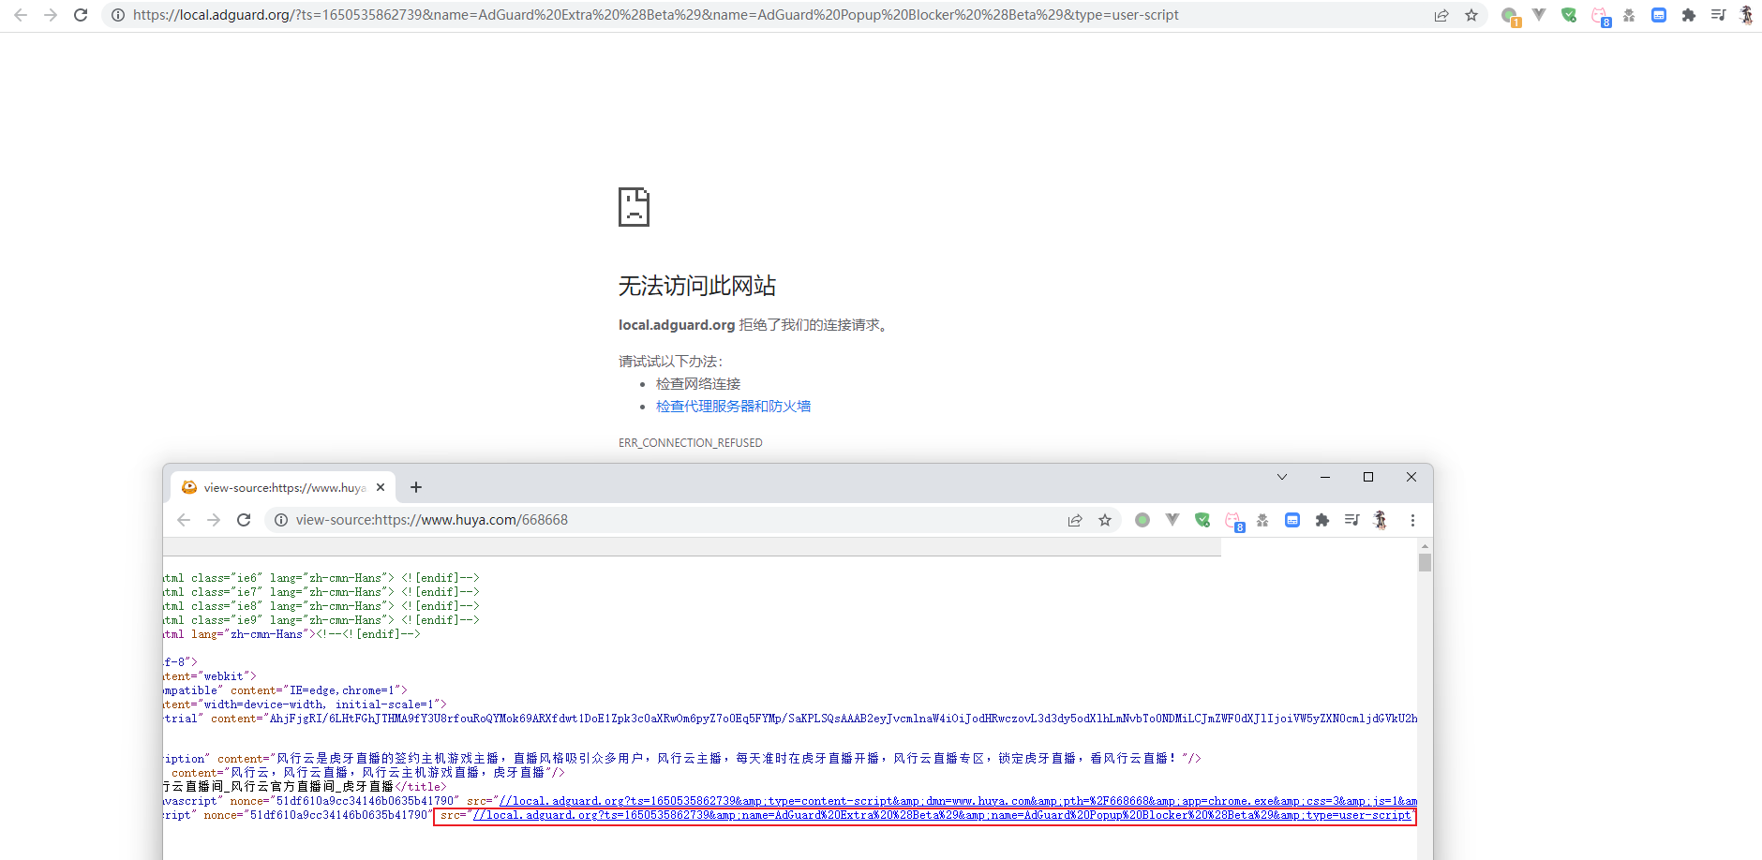This screenshot has height=860, width=1762.
Task: Open a new tab with the plus button
Action: 416,487
